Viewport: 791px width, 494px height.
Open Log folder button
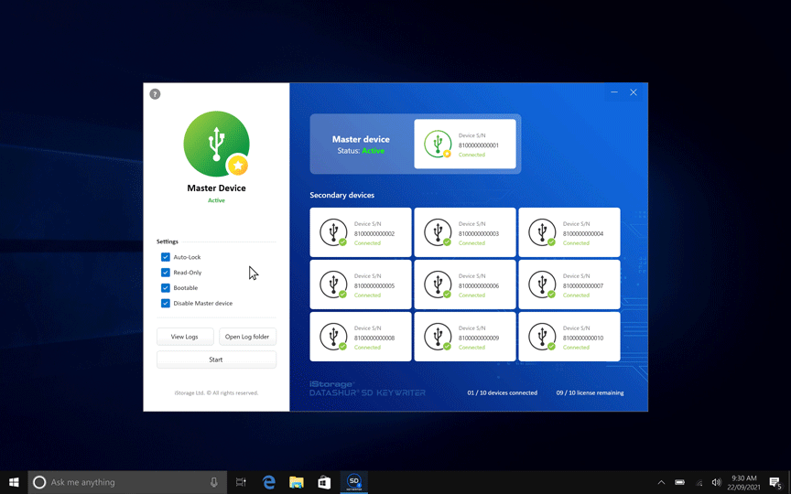(x=247, y=337)
